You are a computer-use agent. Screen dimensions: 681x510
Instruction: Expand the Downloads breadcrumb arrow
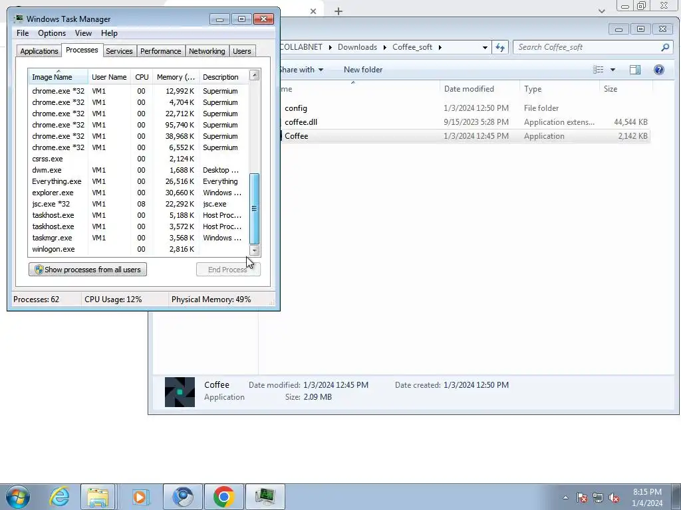(385, 47)
